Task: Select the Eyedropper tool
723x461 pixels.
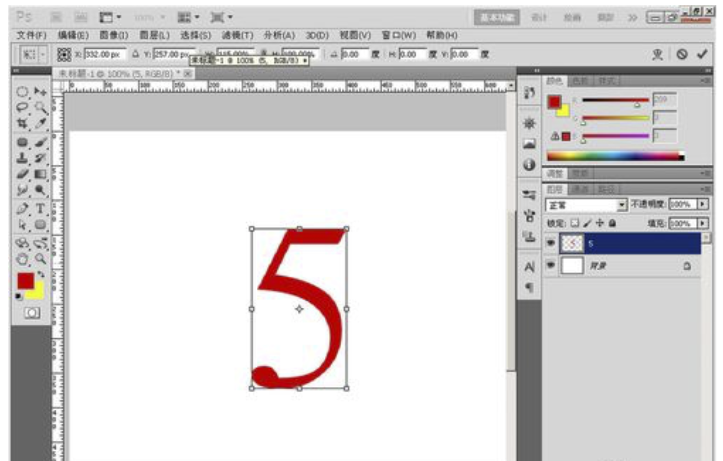Action: 40,124
